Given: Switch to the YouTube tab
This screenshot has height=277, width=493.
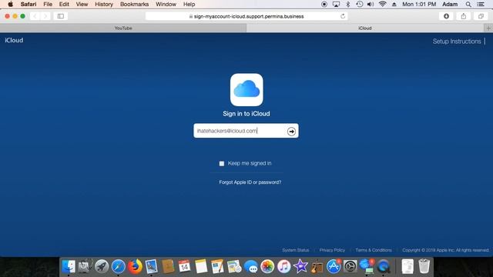Looking at the screenshot, I should pos(123,28).
